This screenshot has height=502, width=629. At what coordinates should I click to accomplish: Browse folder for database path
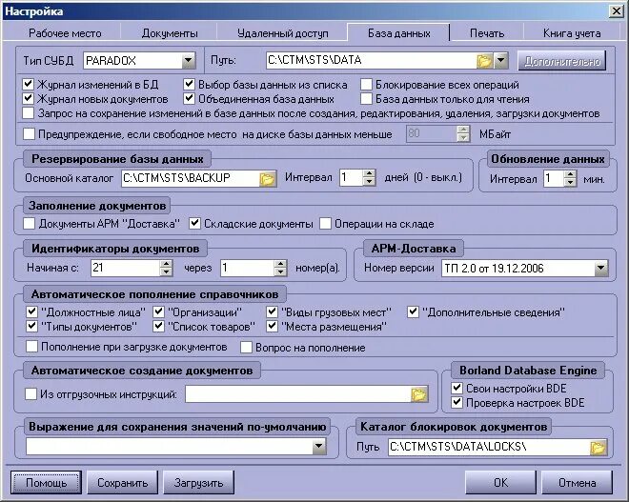click(484, 61)
